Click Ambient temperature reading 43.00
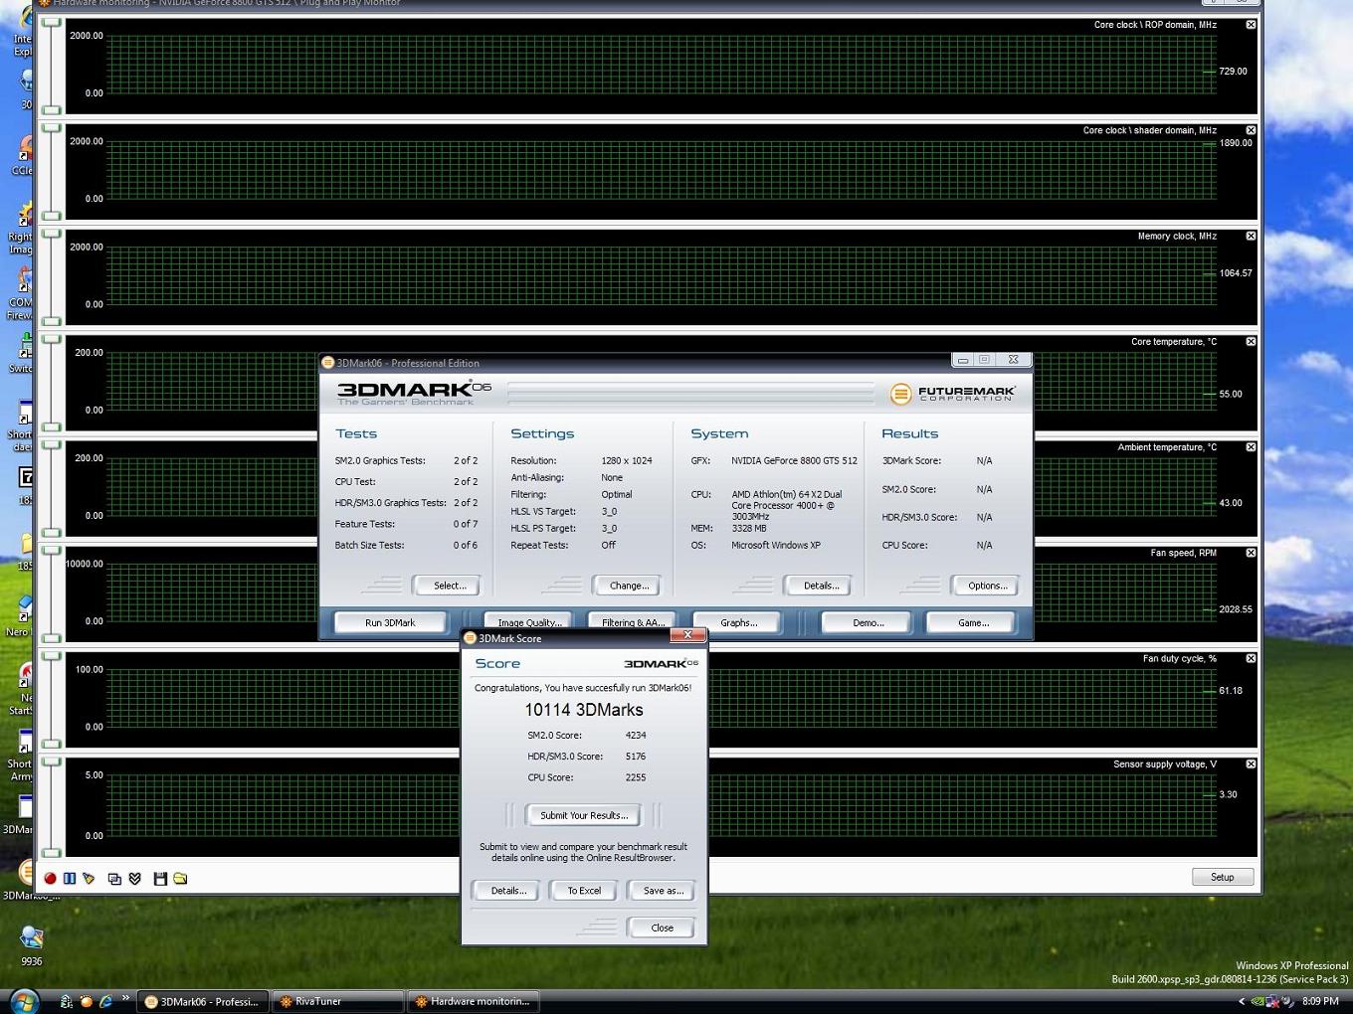1353x1014 pixels. click(1231, 503)
